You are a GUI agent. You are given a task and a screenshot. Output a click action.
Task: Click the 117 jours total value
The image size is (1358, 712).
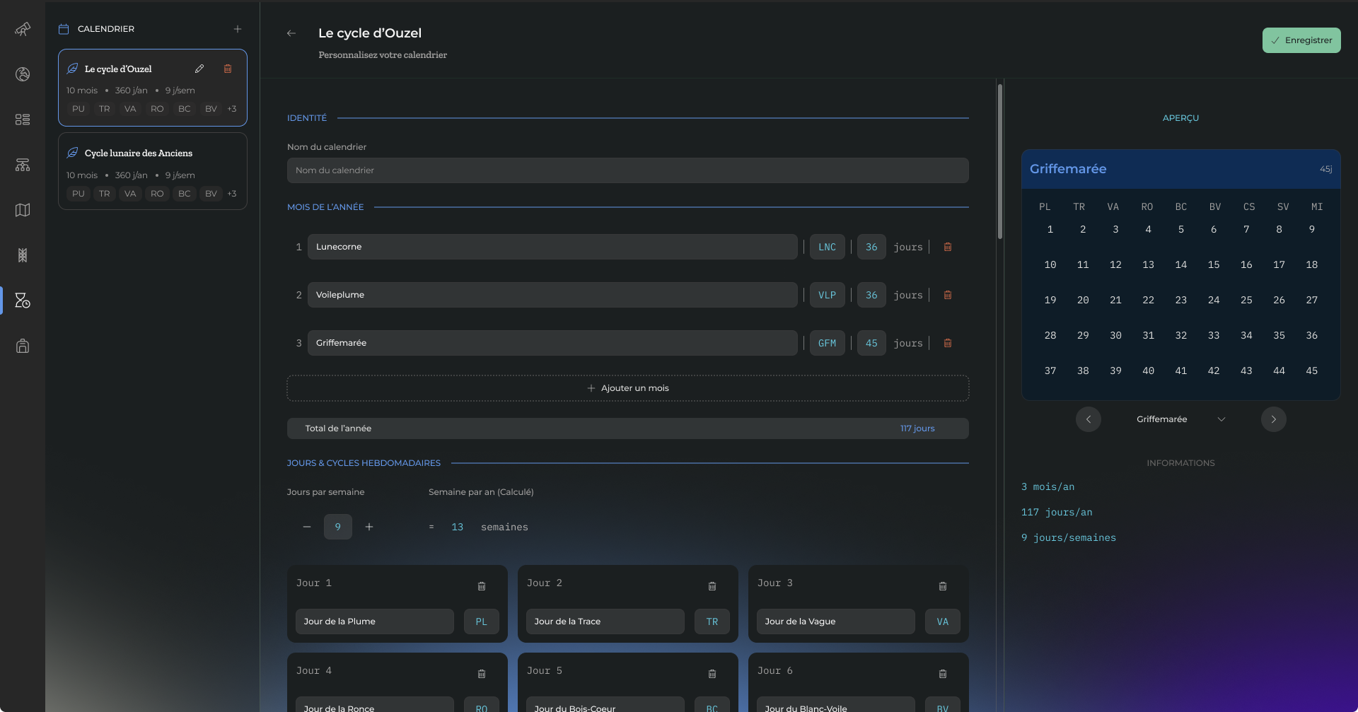click(917, 428)
